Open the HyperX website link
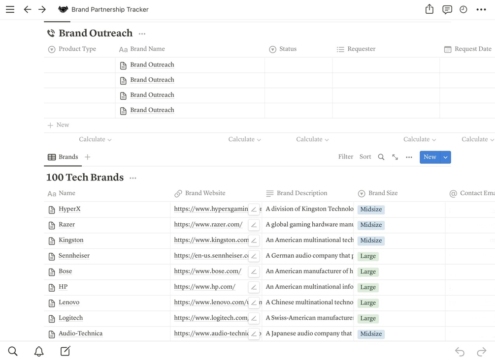The image size is (495, 361). pos(209,209)
